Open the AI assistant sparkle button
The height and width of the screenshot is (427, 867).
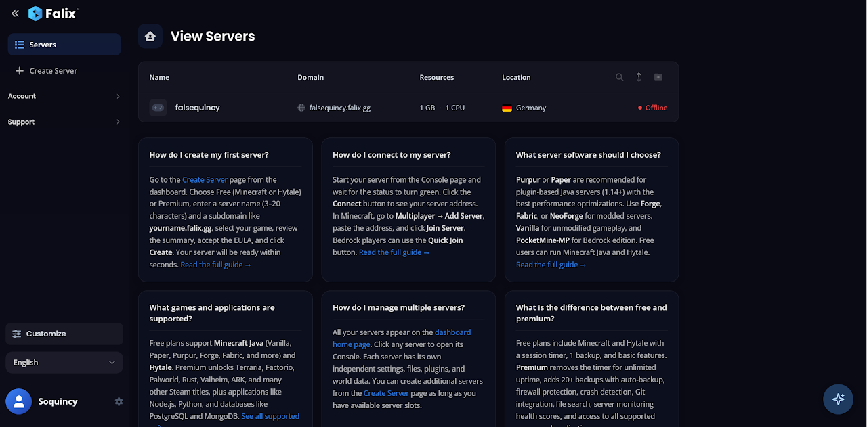tap(838, 399)
